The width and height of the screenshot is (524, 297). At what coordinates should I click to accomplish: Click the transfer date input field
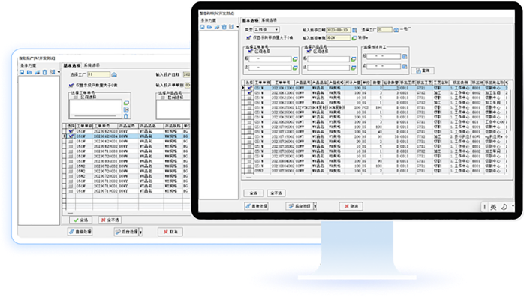[x=338, y=30]
